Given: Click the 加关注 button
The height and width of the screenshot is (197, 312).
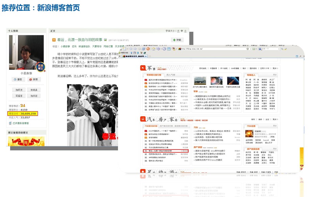Looking at the screenshot, I should click(x=34, y=96).
